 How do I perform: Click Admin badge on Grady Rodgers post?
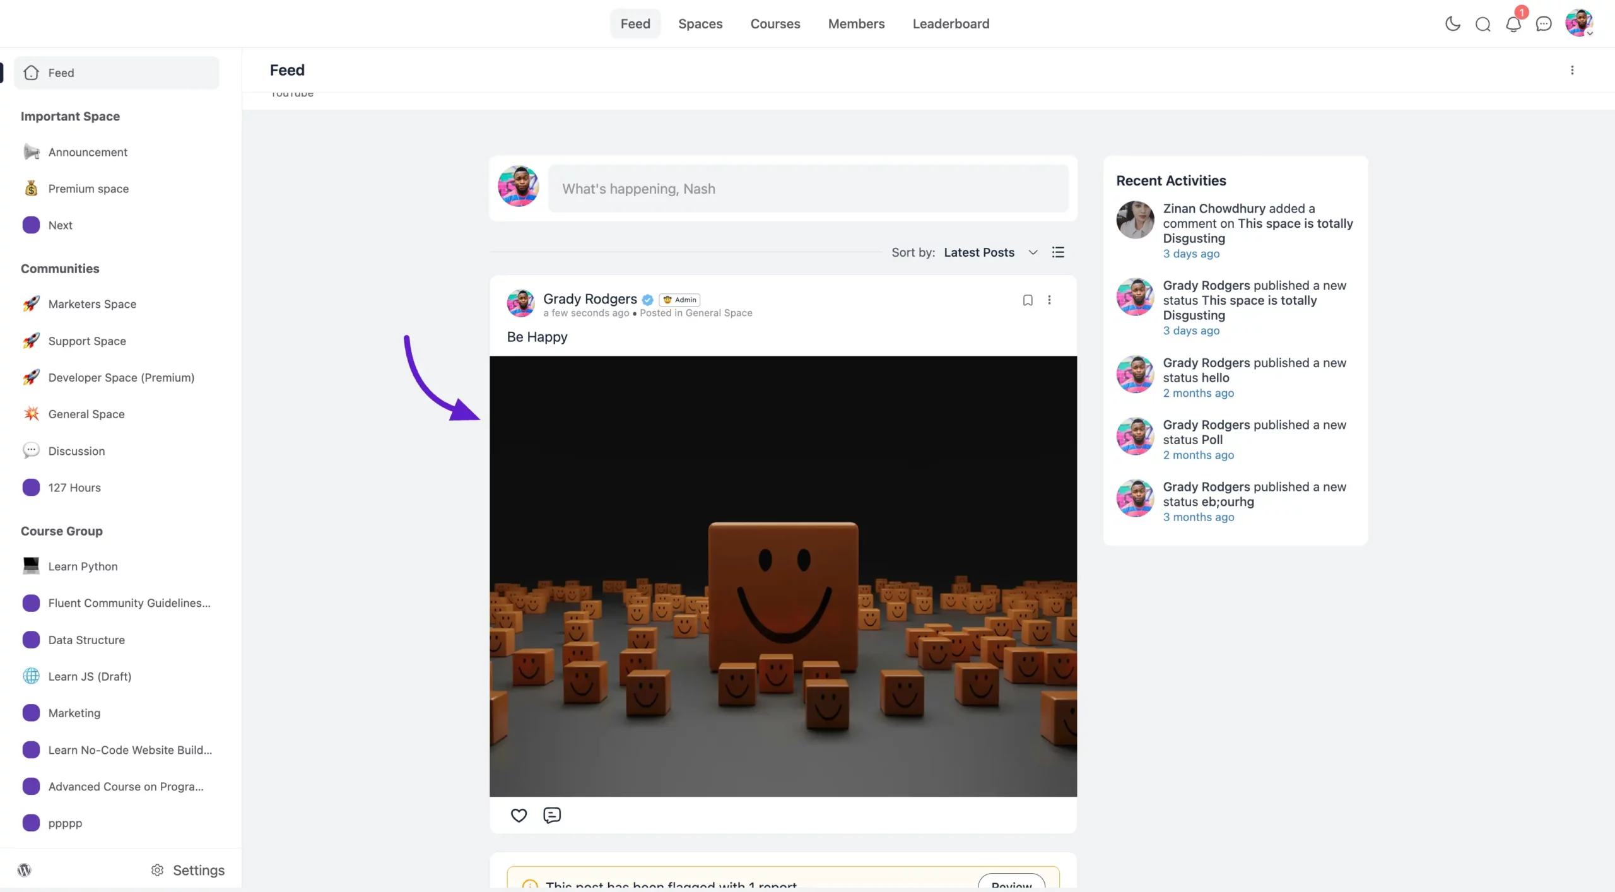pos(679,300)
